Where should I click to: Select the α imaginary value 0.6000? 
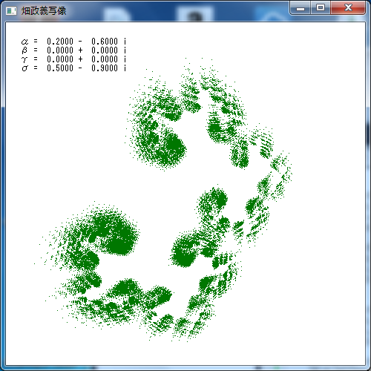pyautogui.click(x=105, y=42)
